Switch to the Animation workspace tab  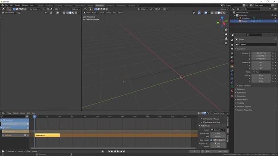click(x=100, y=6)
